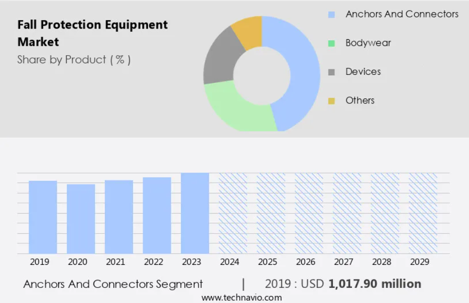
Task: Select the 2019 bar in chart
Action: [43, 217]
